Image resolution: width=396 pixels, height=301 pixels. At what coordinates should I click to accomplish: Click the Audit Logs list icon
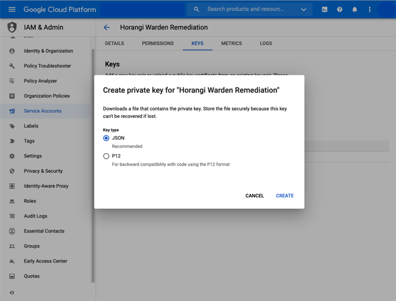(12, 216)
